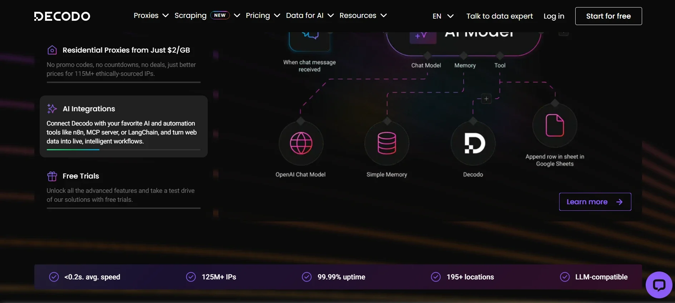The width and height of the screenshot is (675, 303).
Task: Click the Free Trials gift icon
Action: click(x=52, y=176)
